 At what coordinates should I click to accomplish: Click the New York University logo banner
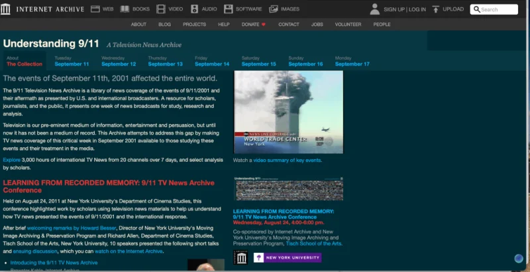coord(288,258)
